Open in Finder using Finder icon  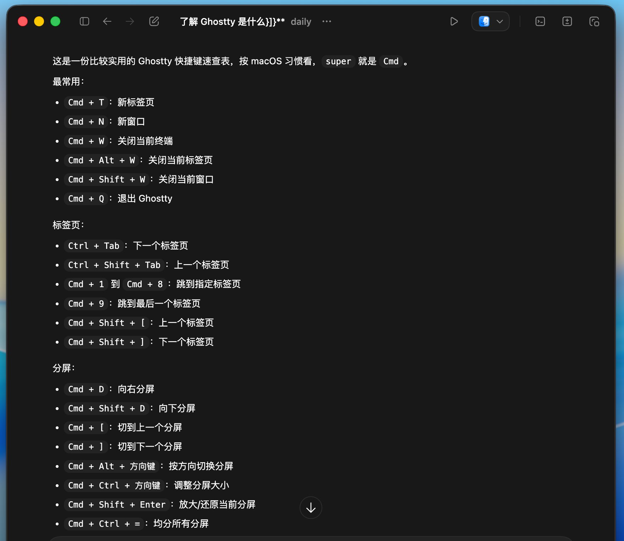(484, 22)
